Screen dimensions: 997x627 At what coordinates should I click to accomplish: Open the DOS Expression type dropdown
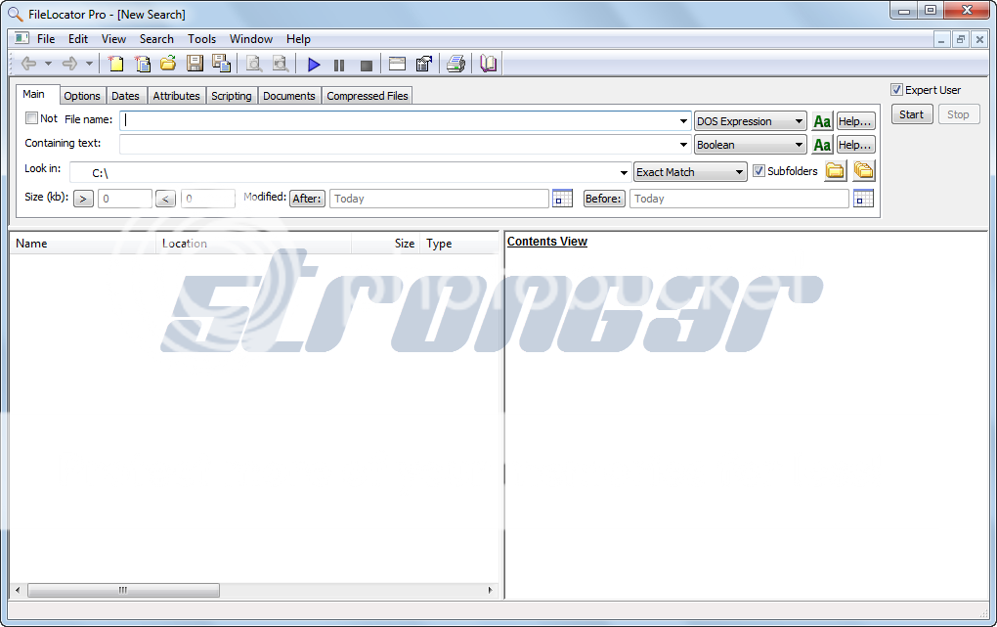(751, 121)
